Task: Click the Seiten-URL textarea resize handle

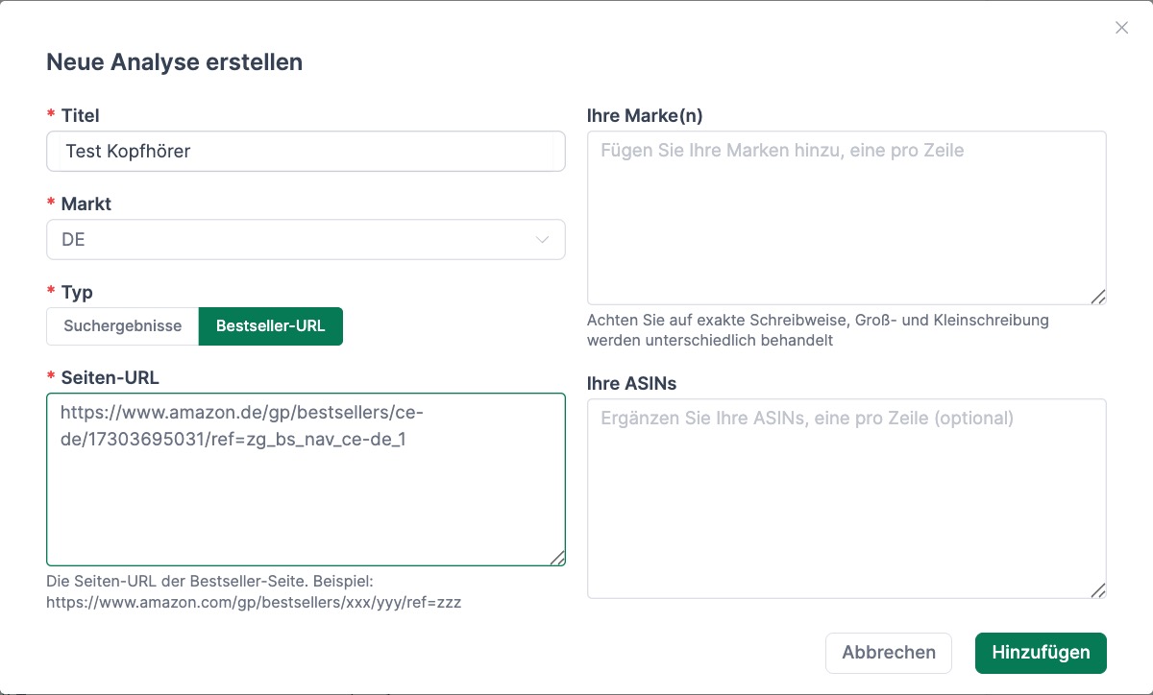Action: tap(557, 558)
